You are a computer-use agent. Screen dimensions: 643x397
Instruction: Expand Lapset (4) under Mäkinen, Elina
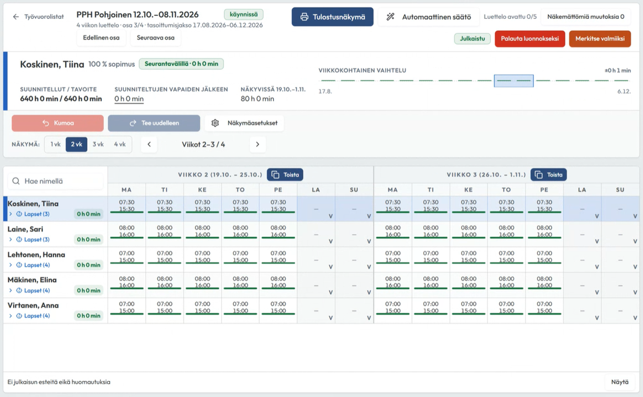30,291
